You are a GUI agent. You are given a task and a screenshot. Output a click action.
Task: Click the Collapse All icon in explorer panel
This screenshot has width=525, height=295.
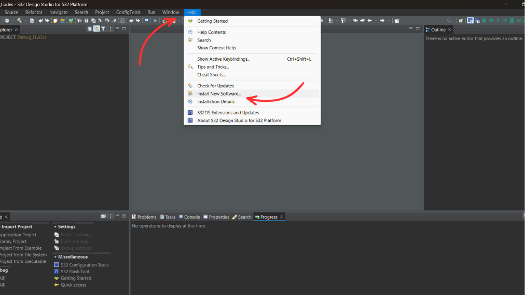pyautogui.click(x=89, y=29)
